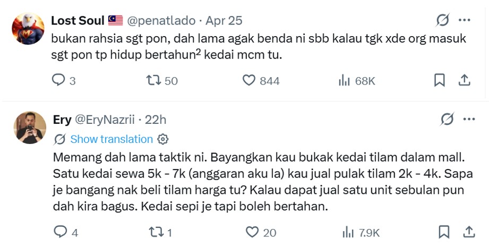The width and height of the screenshot is (489, 246).
Task: View analytics for Lost Soul's tweet
Action: [x=345, y=80]
